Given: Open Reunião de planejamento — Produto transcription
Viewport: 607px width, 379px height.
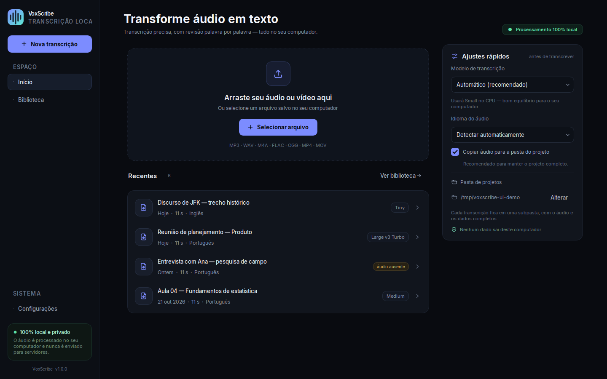Looking at the screenshot, I should pos(278,237).
